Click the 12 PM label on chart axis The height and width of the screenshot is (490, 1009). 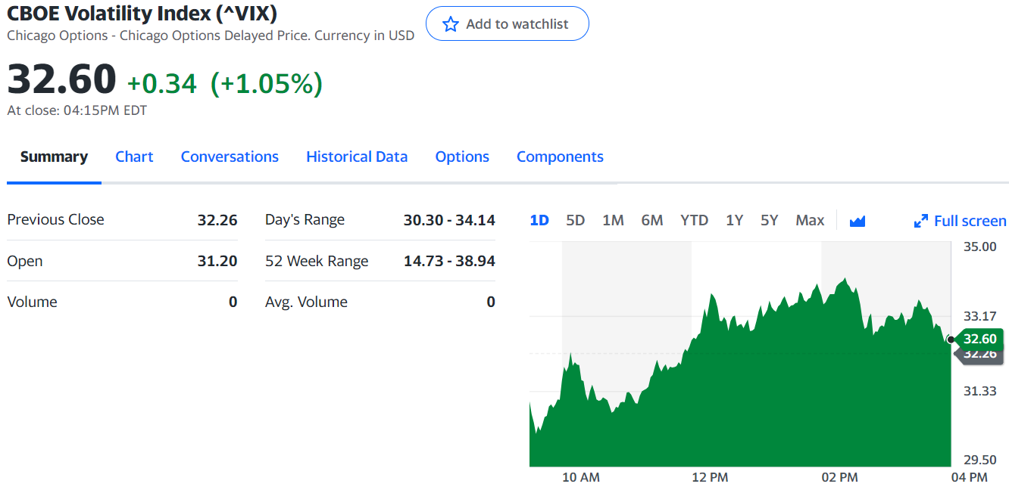[x=710, y=477]
